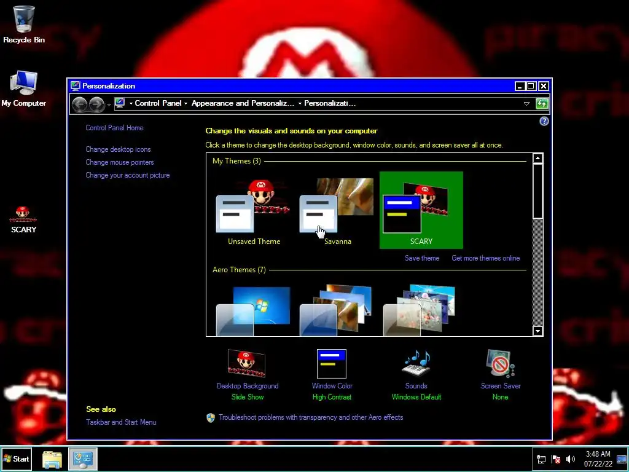Click theme list scroll up arrow
Screen dimensions: 629x472
(537, 158)
